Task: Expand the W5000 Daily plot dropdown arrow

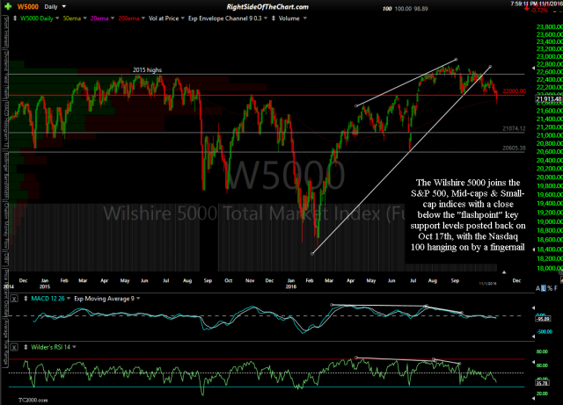Action: 57,18
